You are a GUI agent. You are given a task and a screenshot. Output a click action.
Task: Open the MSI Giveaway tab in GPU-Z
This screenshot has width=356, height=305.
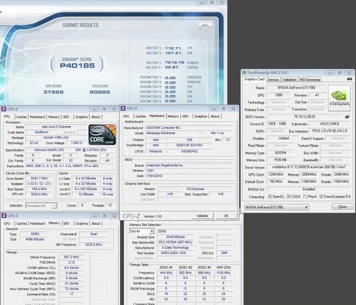(310, 80)
